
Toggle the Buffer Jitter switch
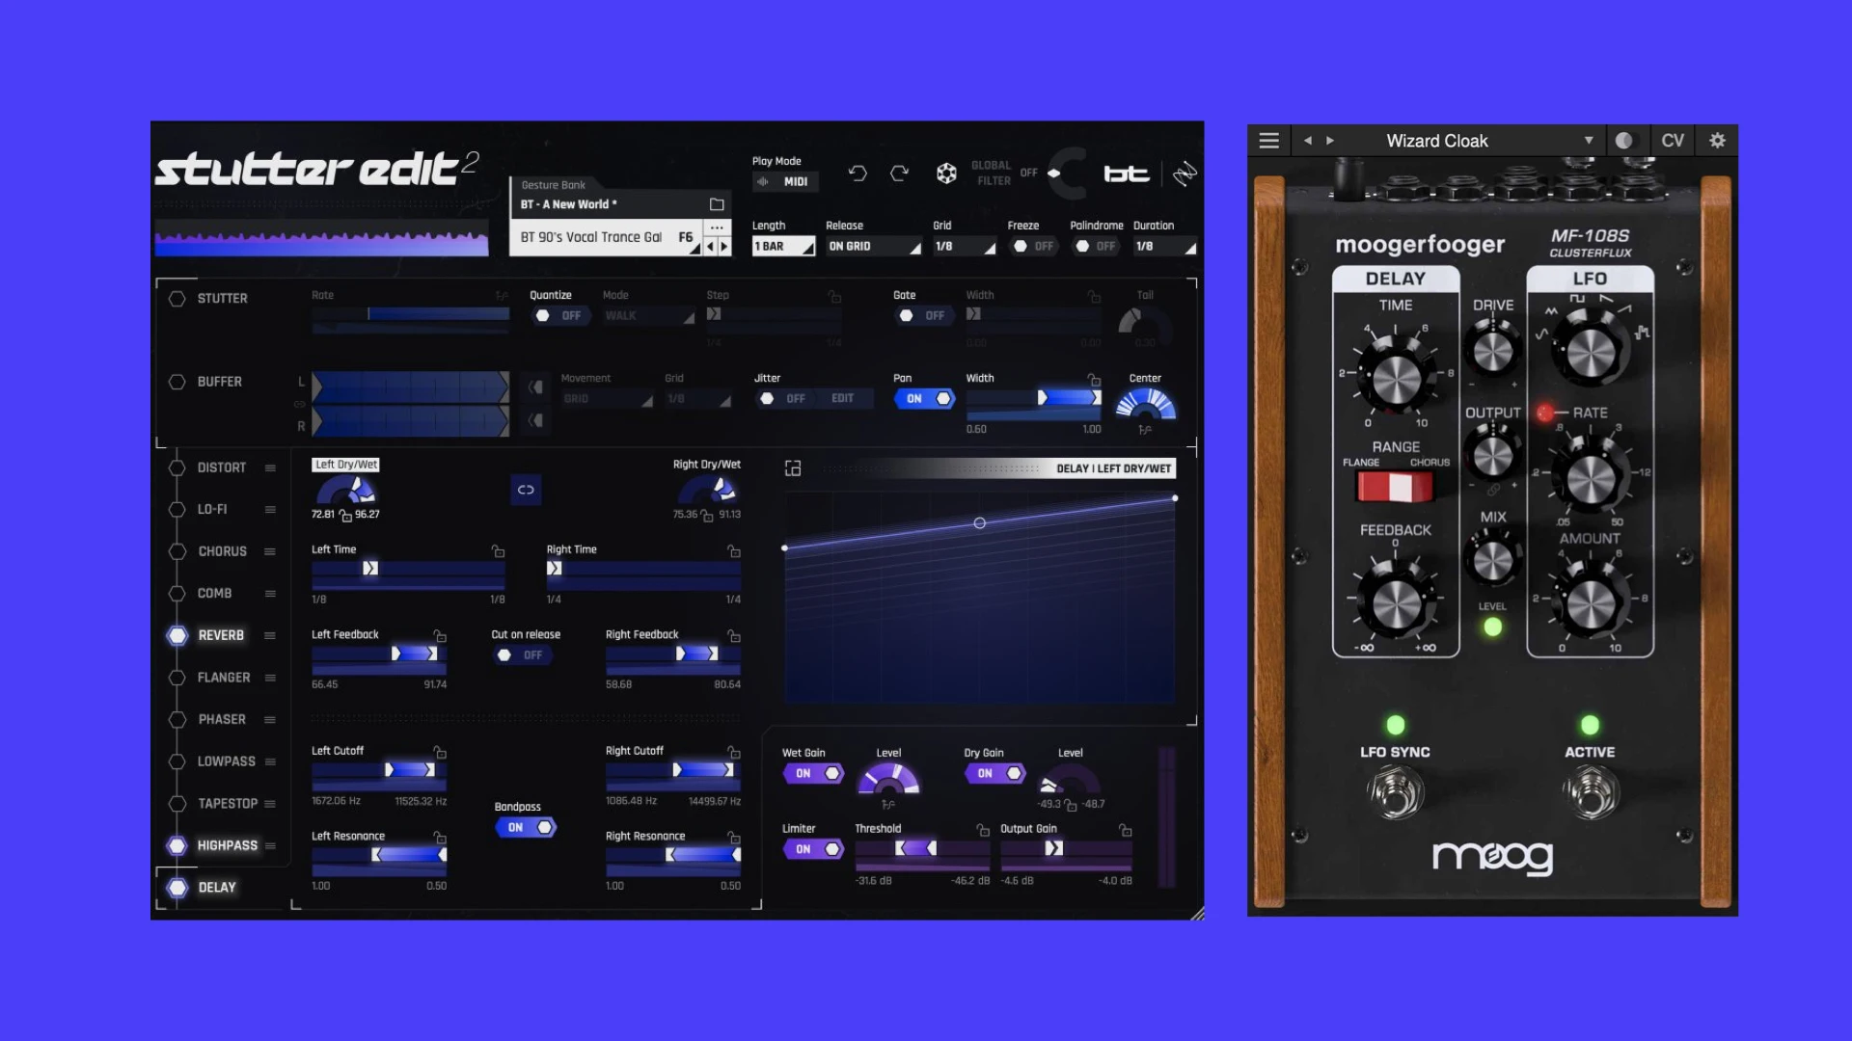tap(783, 399)
